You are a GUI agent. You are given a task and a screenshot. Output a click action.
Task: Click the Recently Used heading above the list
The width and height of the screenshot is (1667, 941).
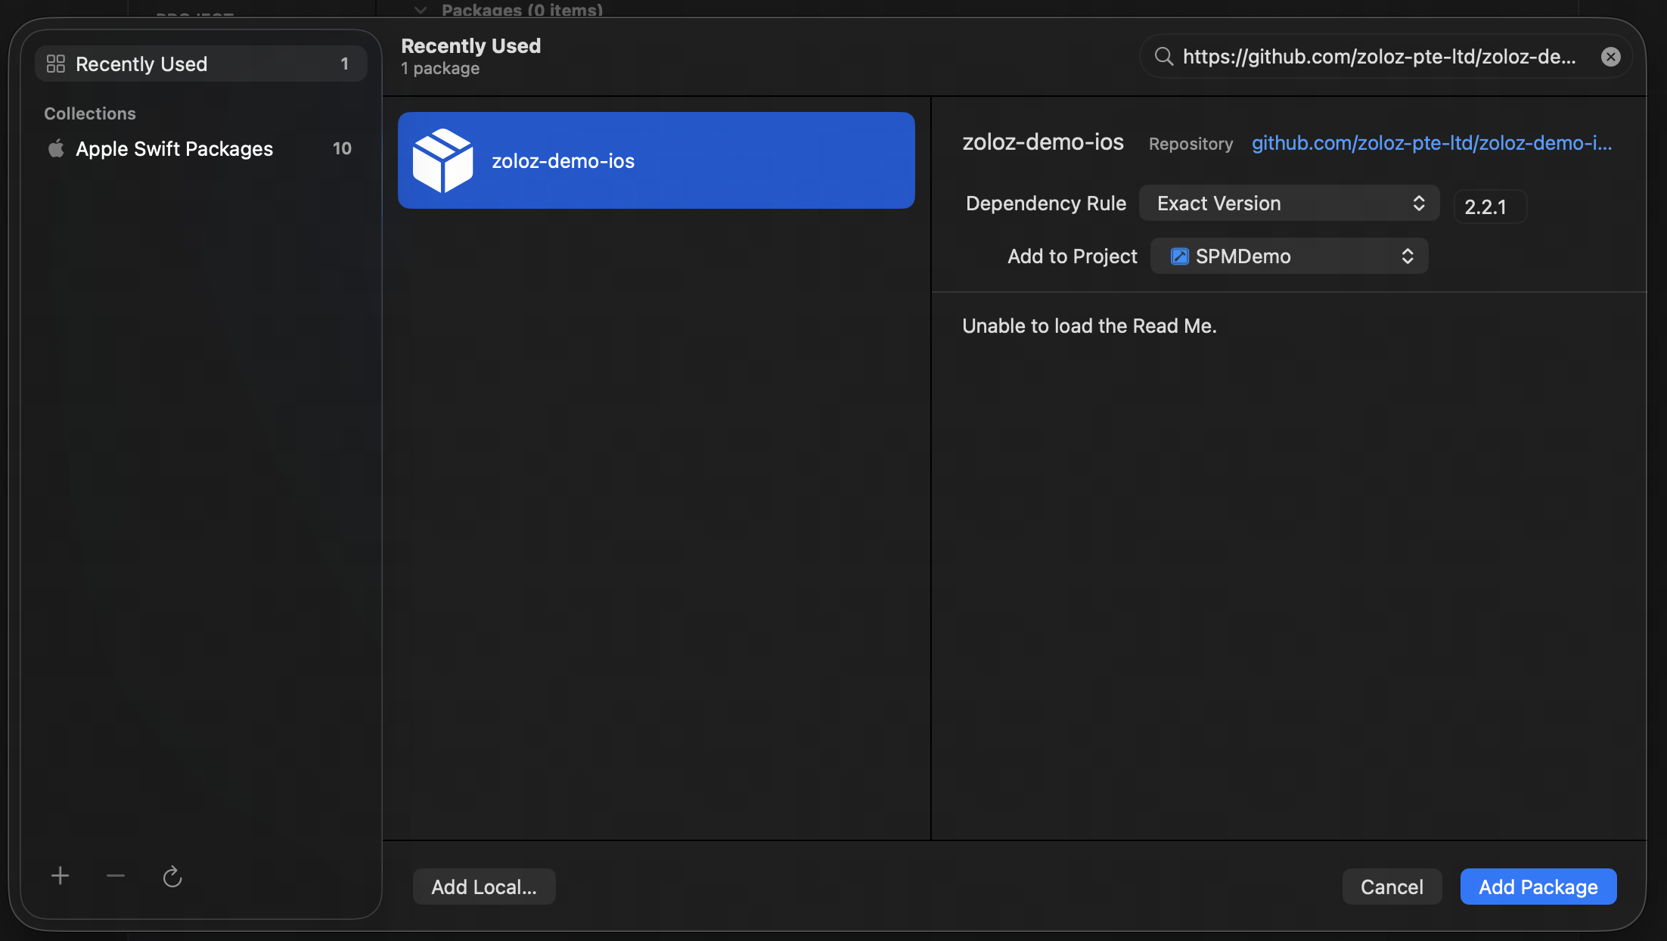470,46
